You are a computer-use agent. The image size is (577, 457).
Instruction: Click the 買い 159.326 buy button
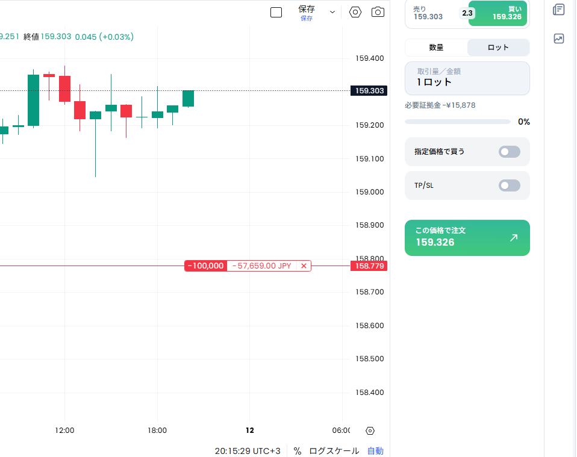pyautogui.click(x=497, y=14)
